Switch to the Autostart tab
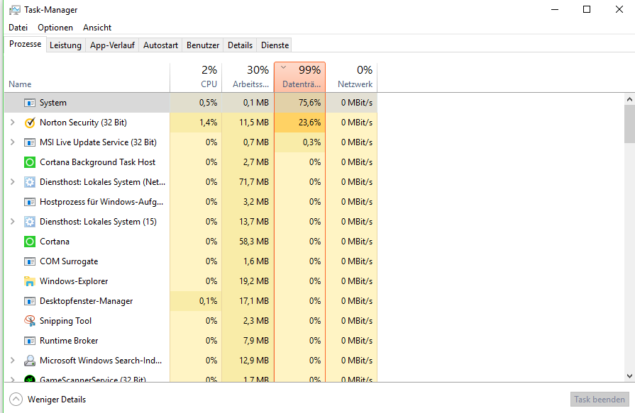This screenshot has width=635, height=413. point(160,45)
